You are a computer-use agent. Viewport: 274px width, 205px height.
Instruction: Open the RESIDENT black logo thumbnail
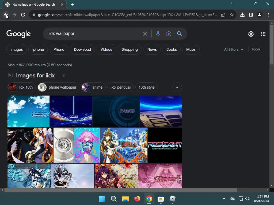pyautogui.click(x=165, y=145)
